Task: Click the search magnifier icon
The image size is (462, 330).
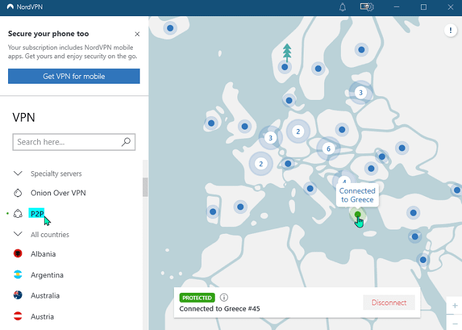Action: 126,142
